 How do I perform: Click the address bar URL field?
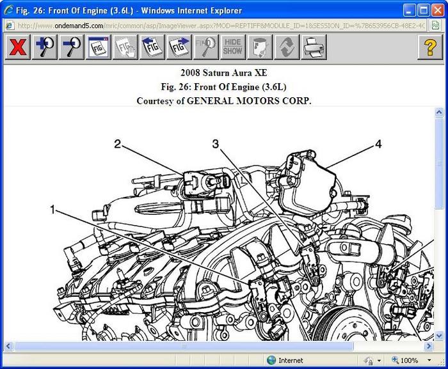220,26
